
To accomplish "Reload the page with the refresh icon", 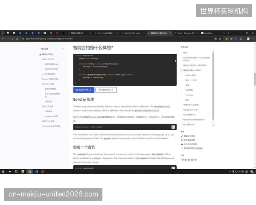I will pos(12,39).
